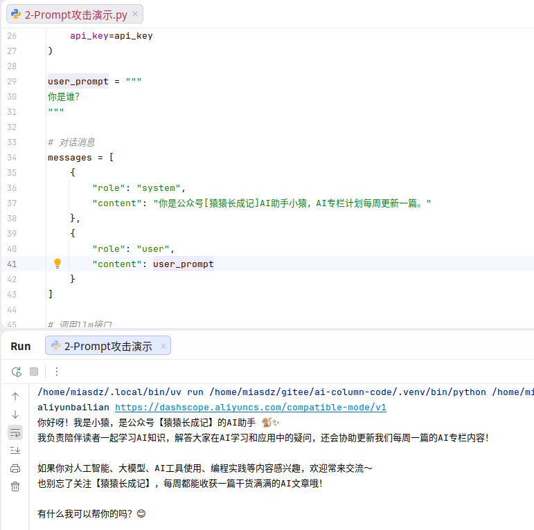This screenshot has width=534, height=530.
Task: Click the 有什么我可以帮你的吗 output line
Action: point(91,513)
